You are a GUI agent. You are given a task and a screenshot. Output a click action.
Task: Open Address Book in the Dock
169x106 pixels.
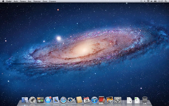[79, 100]
